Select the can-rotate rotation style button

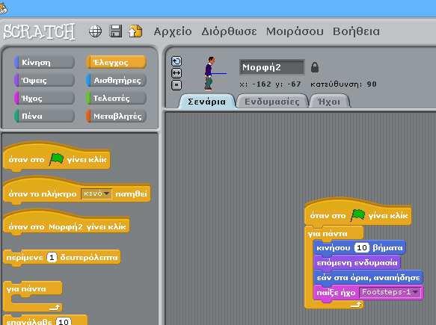point(176,61)
